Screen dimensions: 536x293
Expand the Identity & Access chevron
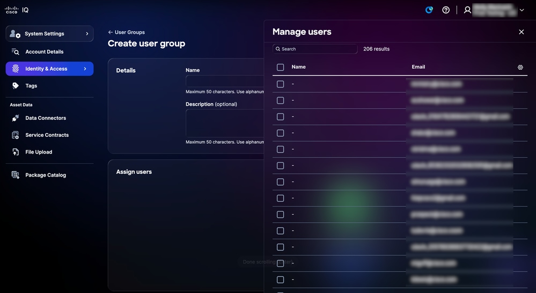[85, 69]
